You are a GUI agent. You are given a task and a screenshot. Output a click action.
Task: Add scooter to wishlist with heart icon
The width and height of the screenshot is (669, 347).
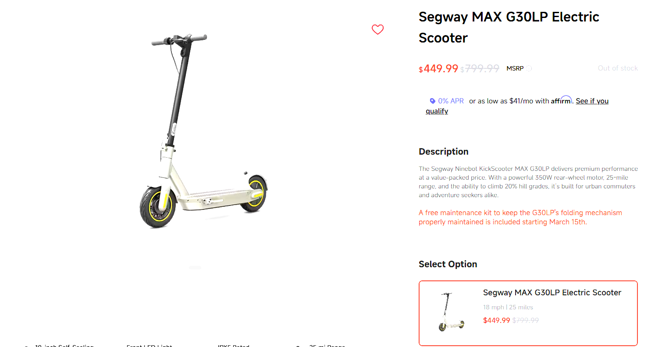click(377, 29)
